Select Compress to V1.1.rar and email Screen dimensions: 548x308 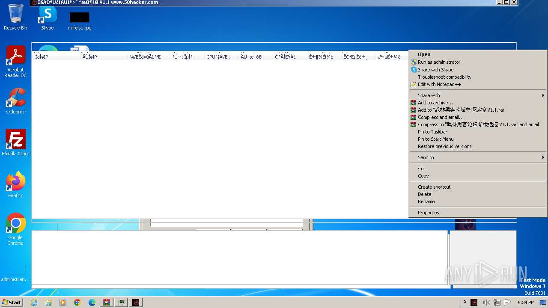pos(477,124)
